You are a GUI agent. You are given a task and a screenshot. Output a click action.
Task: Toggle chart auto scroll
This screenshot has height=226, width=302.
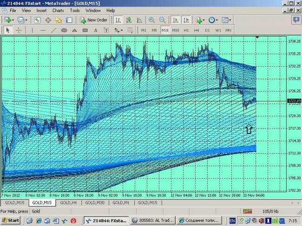pyautogui.click(x=176, y=20)
